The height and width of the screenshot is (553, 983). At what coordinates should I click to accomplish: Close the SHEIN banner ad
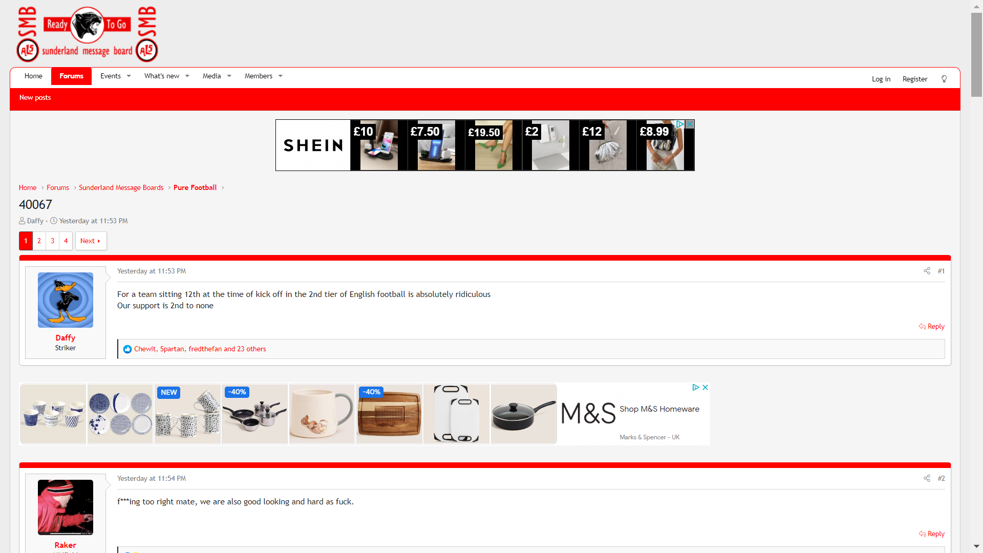(x=690, y=124)
